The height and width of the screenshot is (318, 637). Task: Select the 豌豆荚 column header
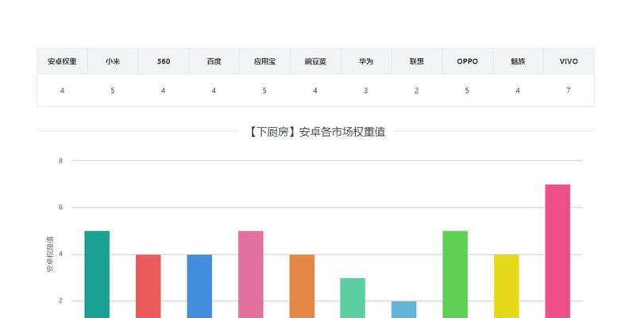click(x=315, y=61)
